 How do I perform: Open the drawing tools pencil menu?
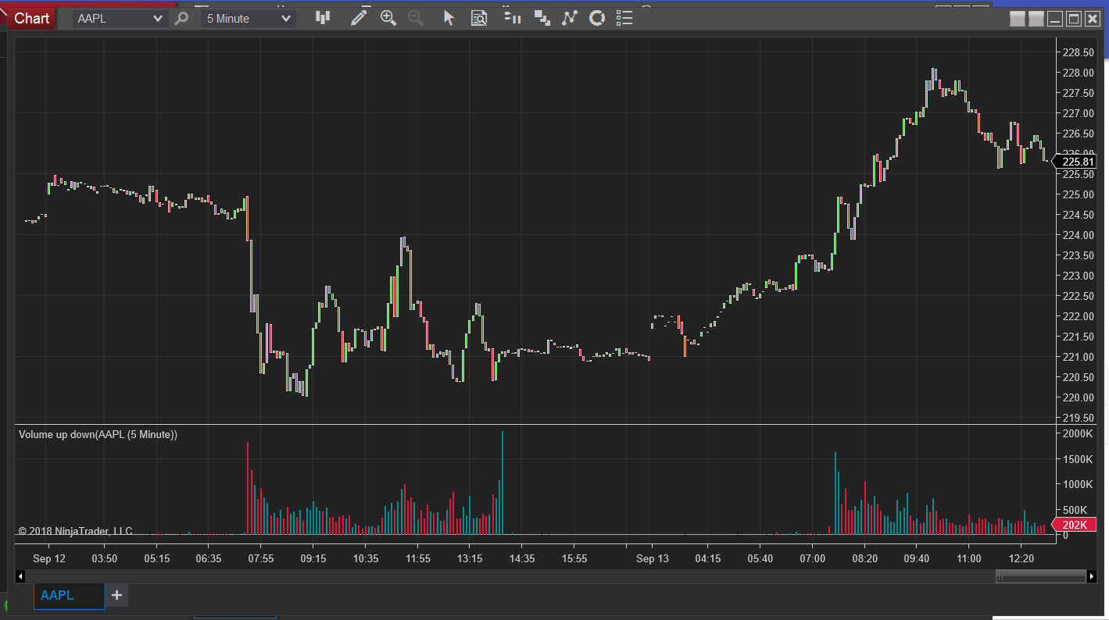click(x=359, y=18)
